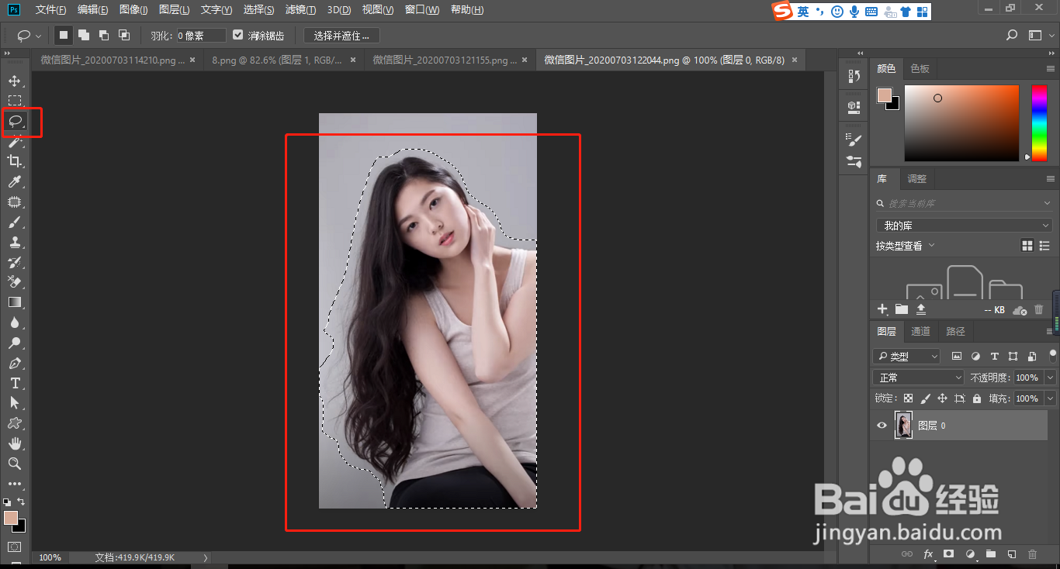Viewport: 1060px width, 569px height.
Task: Select the Zoom tool
Action: click(14, 464)
